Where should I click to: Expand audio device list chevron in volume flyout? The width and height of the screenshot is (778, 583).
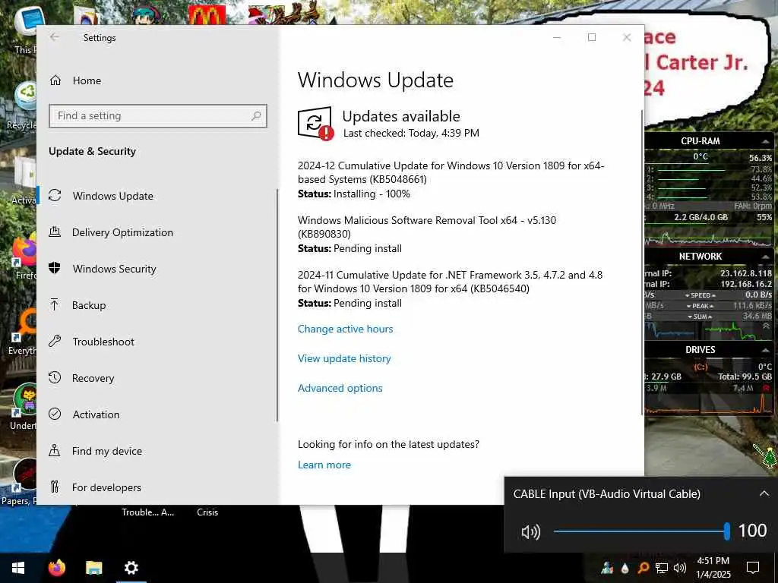pos(764,493)
